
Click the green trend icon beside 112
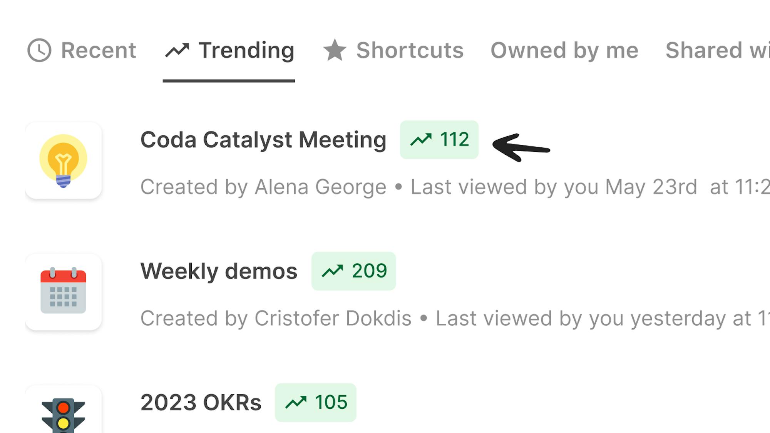421,140
